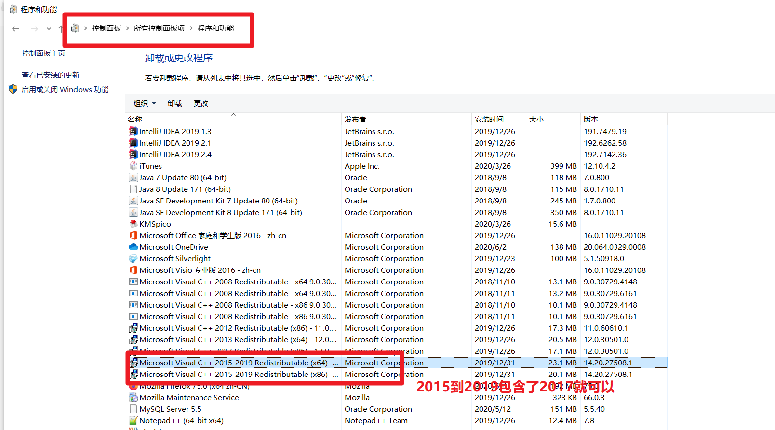The height and width of the screenshot is (430, 775).
Task: Click the icon of the 13.2 MB Visual C++ 2008 x64 row
Action: (x=134, y=293)
